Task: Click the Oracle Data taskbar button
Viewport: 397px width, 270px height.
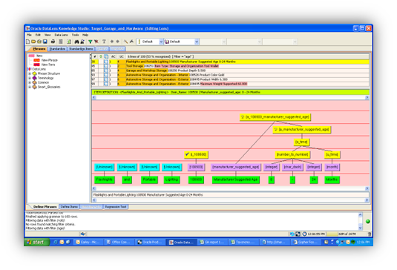Action: pyautogui.click(x=182, y=242)
